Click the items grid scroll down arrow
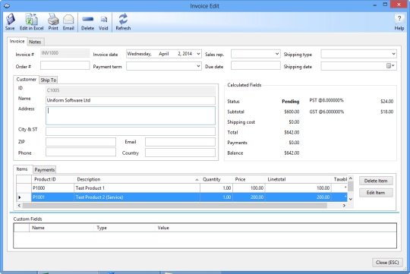 351,199
